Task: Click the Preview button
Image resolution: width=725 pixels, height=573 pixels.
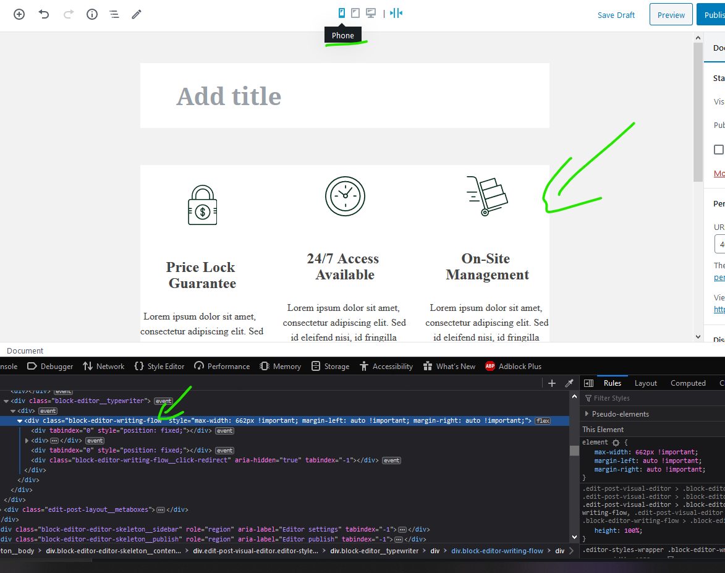Action: [671, 14]
